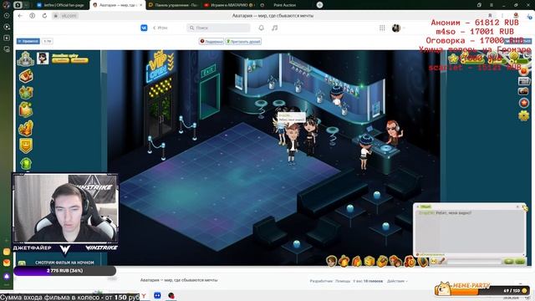
Task: Open the golden crown icon in sidebar
Action: click(26, 128)
